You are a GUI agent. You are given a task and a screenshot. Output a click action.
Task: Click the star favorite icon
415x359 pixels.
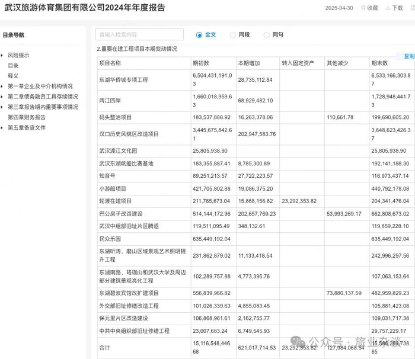pyautogui.click(x=363, y=8)
